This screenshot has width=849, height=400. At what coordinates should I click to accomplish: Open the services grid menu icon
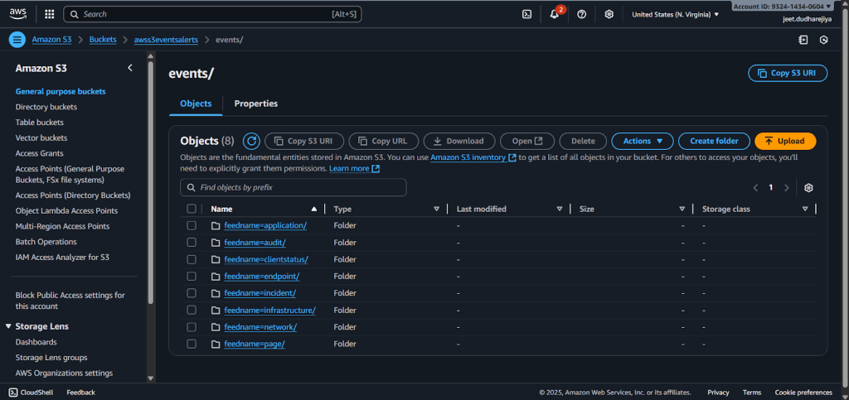[49, 15]
